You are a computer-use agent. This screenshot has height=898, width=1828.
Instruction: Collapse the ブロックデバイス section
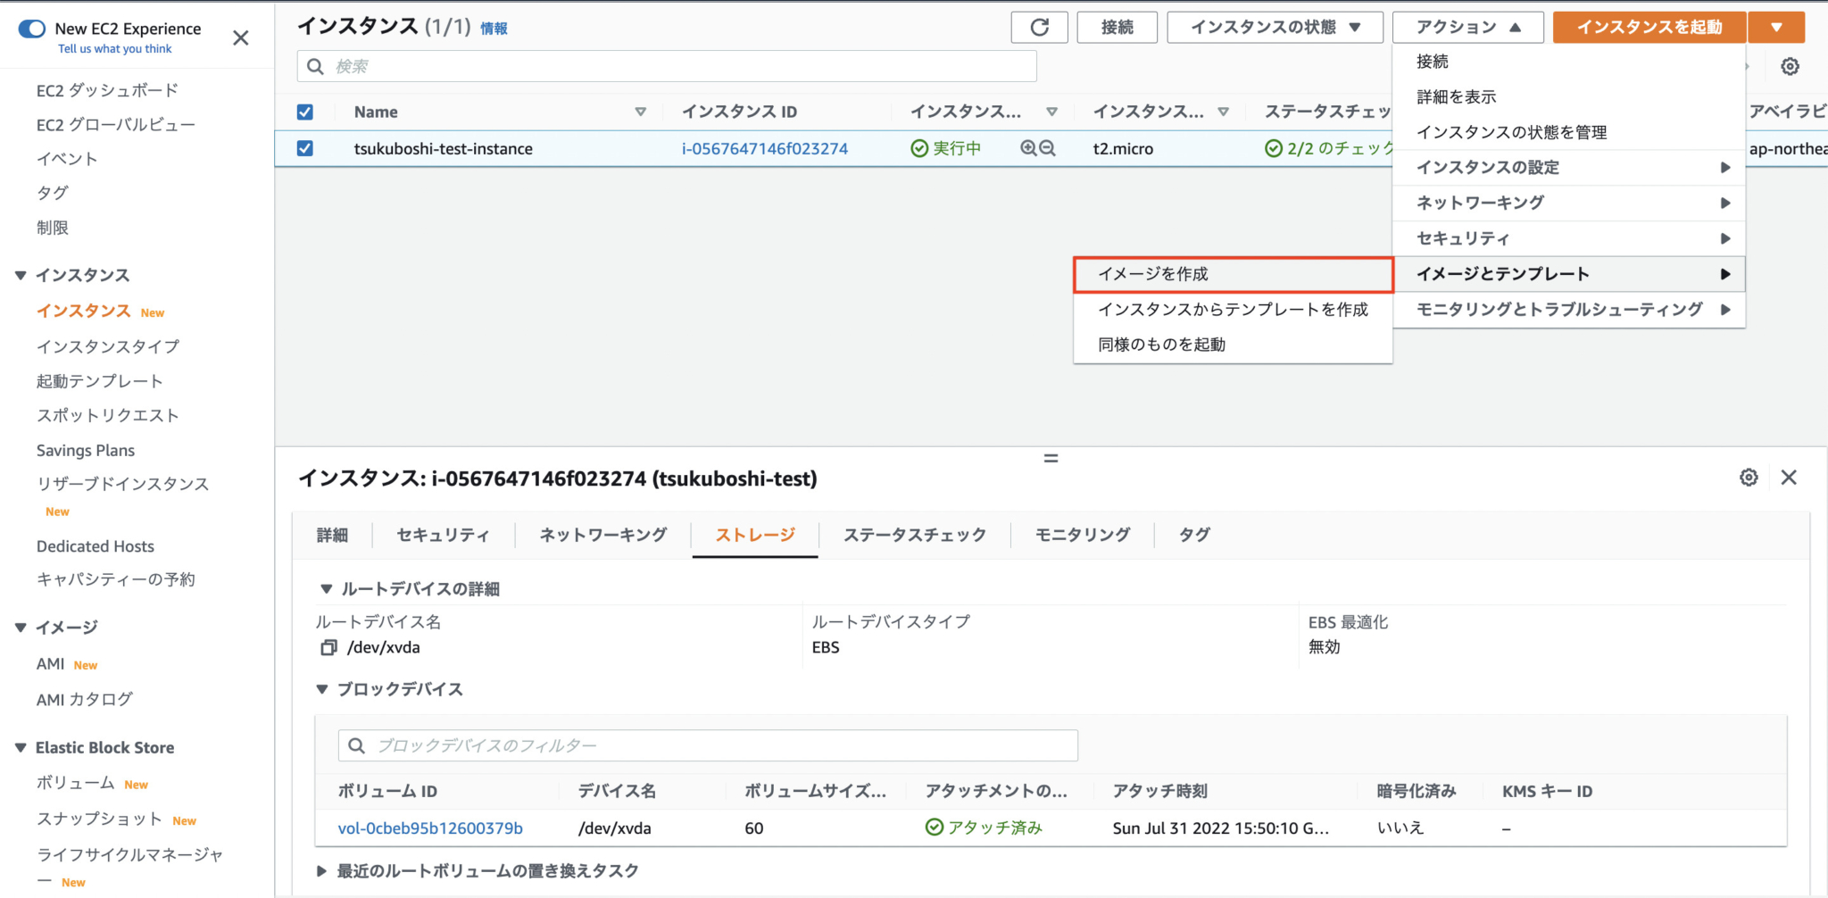pos(322,689)
